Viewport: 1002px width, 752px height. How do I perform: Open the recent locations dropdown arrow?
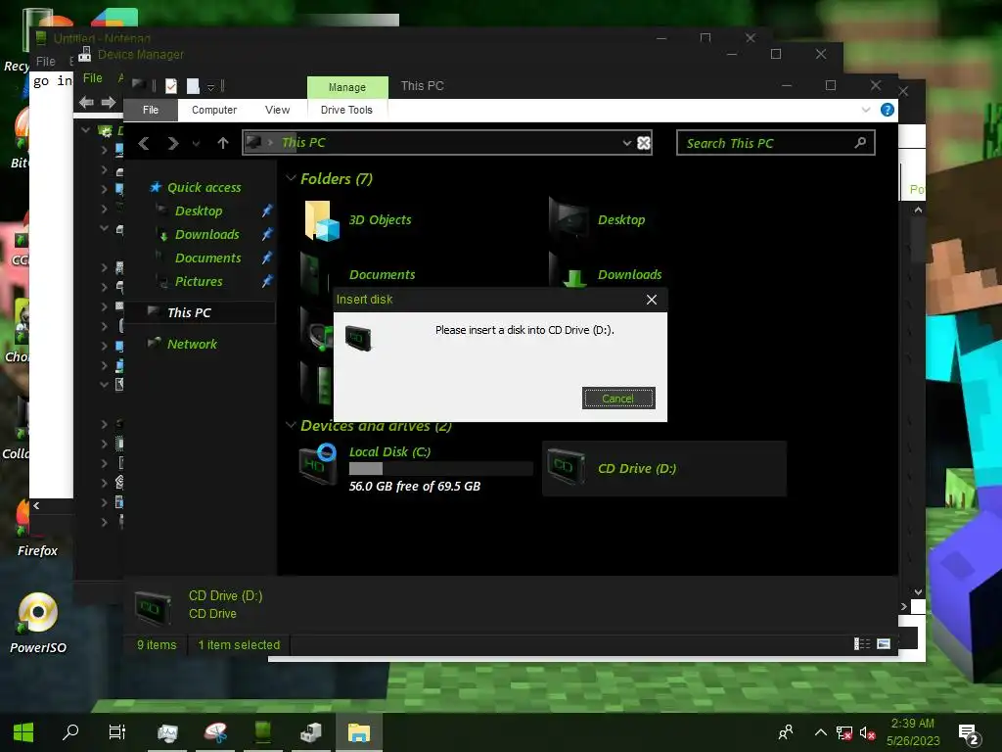coord(196,144)
